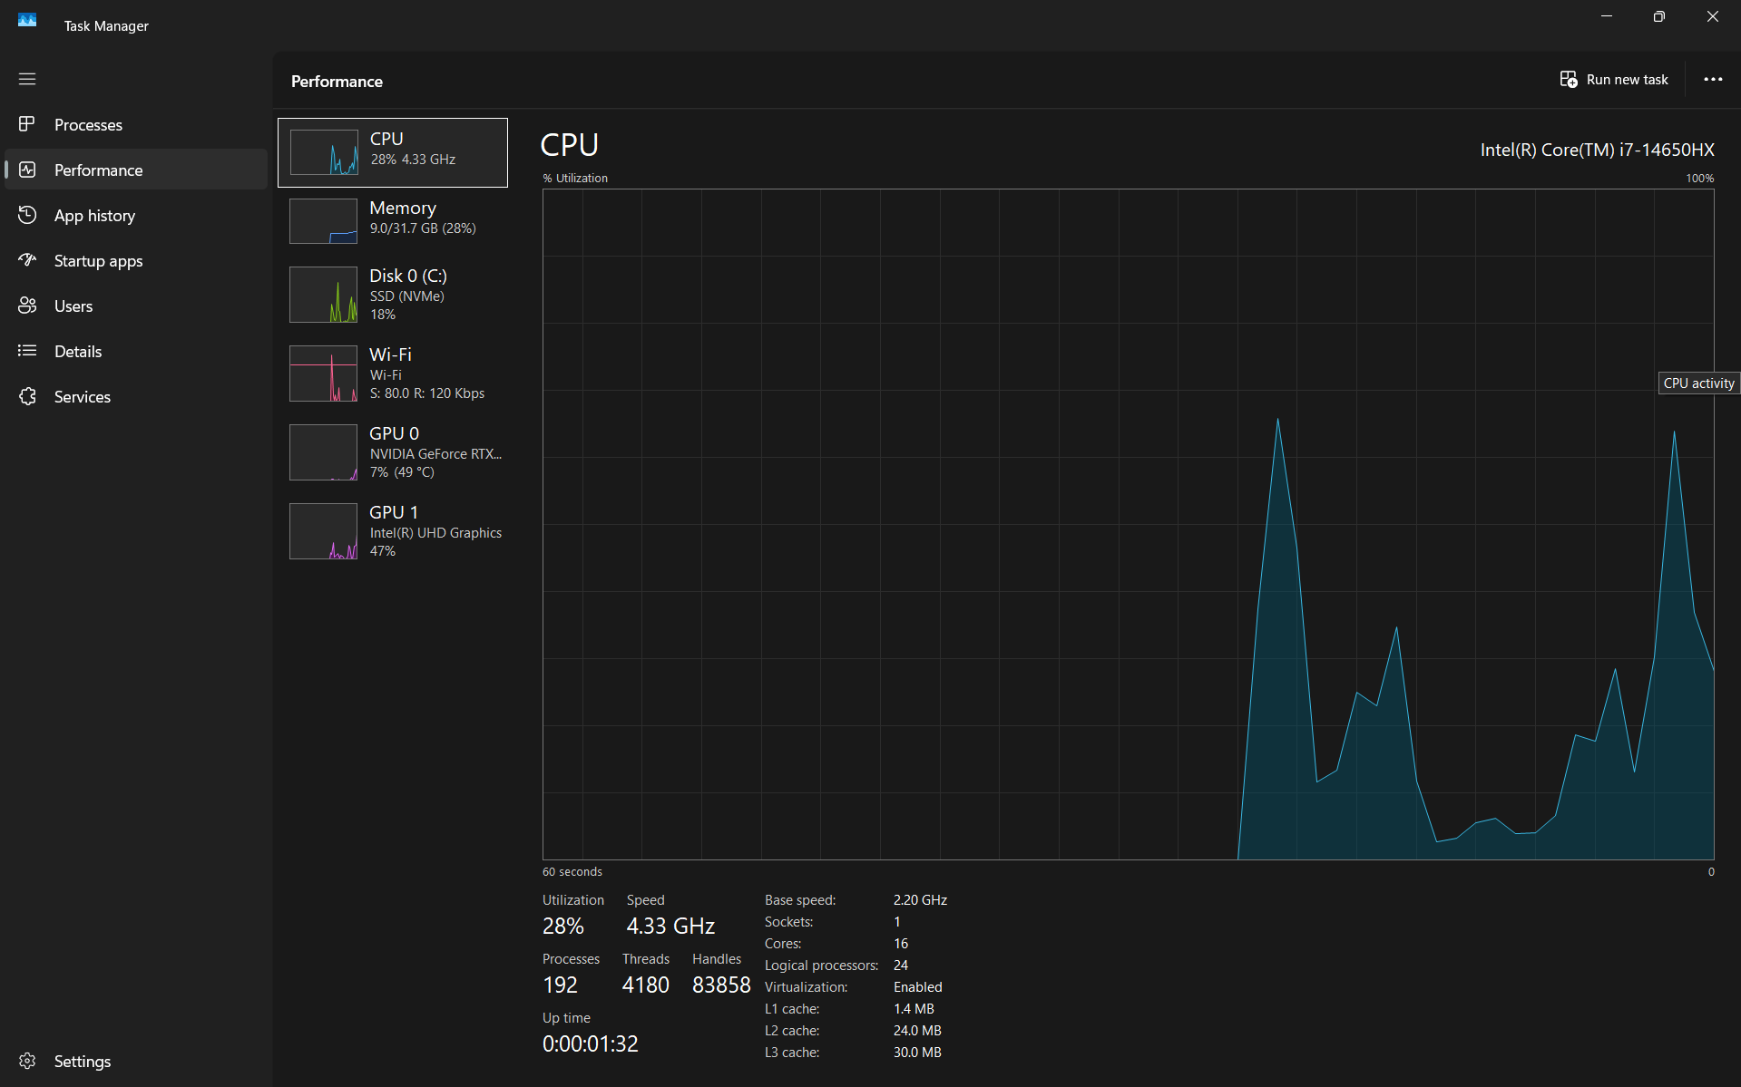Click the App history clock icon
1741x1087 pixels.
[x=27, y=215]
